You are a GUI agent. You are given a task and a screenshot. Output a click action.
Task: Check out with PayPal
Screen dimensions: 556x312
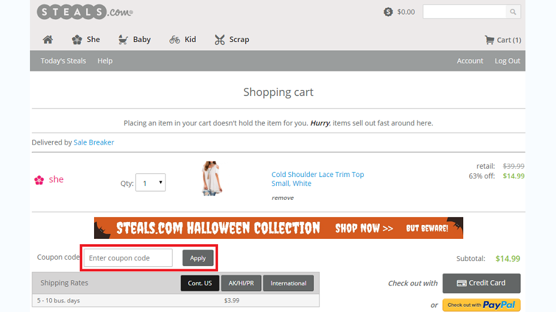pos(482,305)
